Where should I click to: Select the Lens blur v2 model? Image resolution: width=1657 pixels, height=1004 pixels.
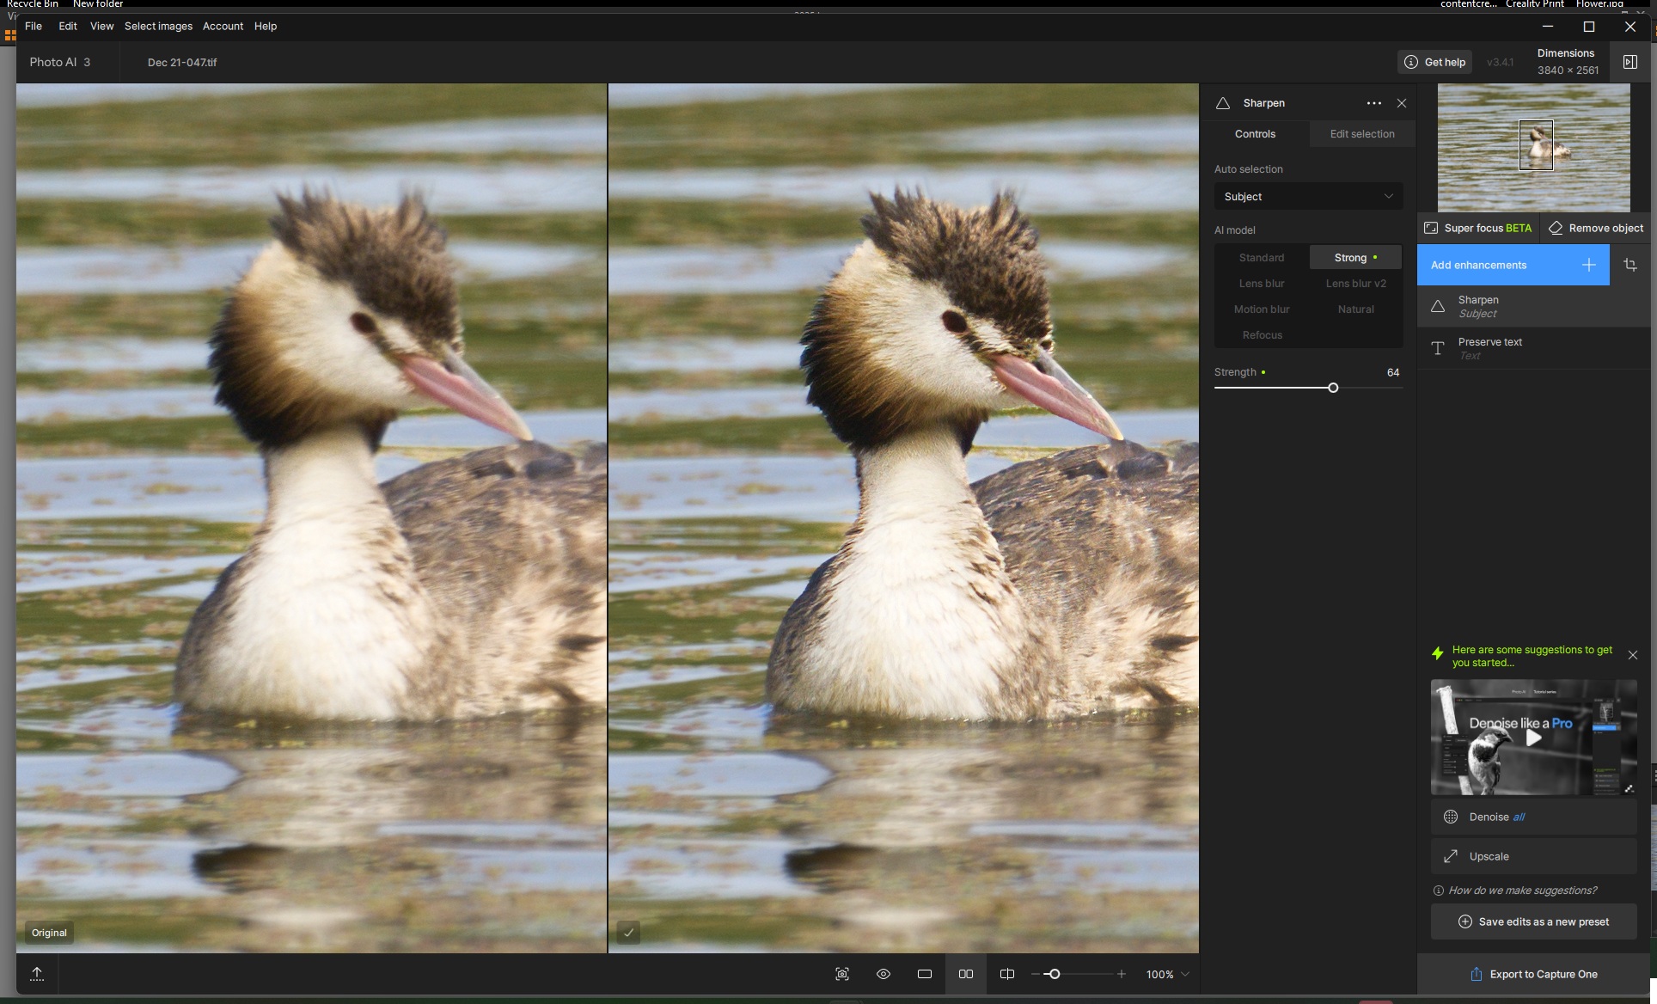tap(1355, 284)
